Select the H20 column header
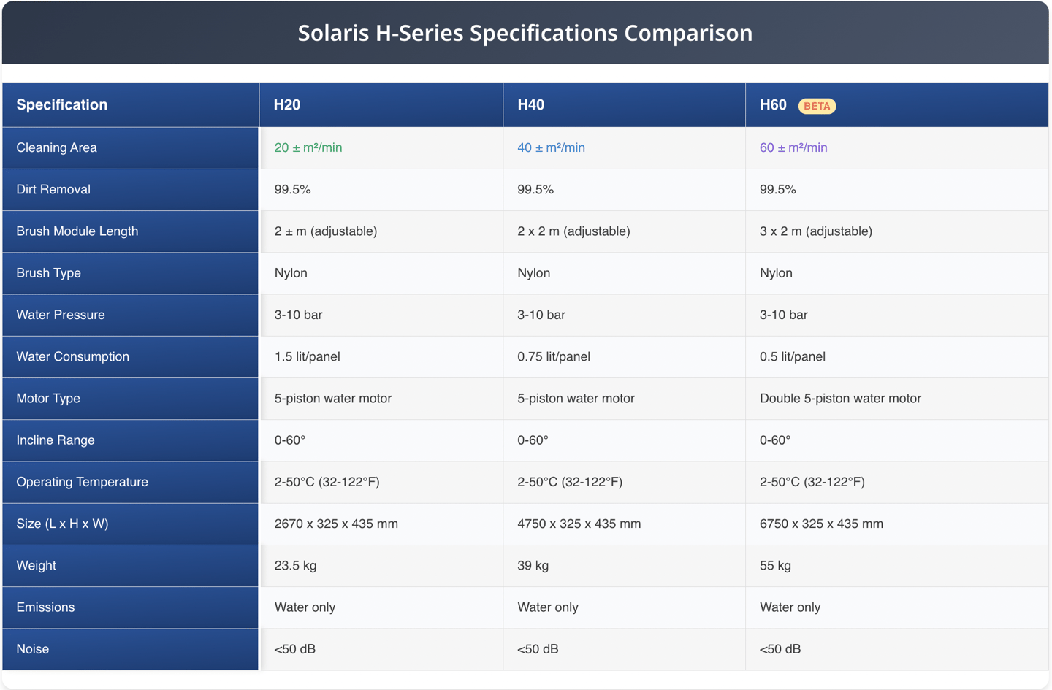The height and width of the screenshot is (690, 1052). point(287,105)
